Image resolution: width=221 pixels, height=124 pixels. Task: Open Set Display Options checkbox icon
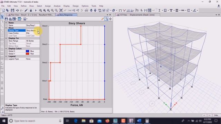point(104,10)
